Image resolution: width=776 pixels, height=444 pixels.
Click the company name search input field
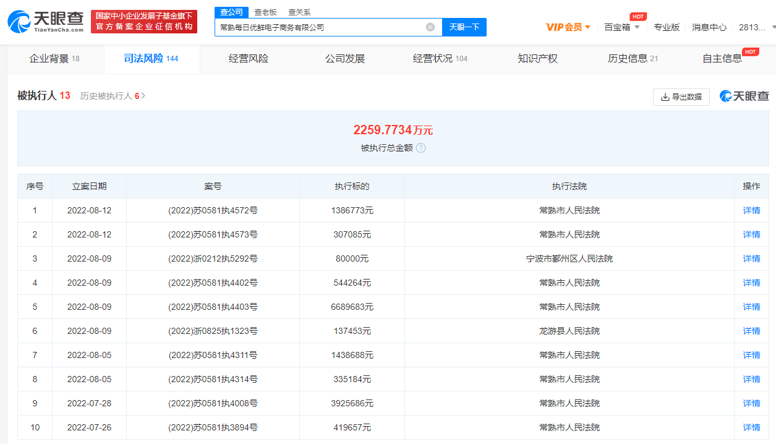tap(318, 27)
